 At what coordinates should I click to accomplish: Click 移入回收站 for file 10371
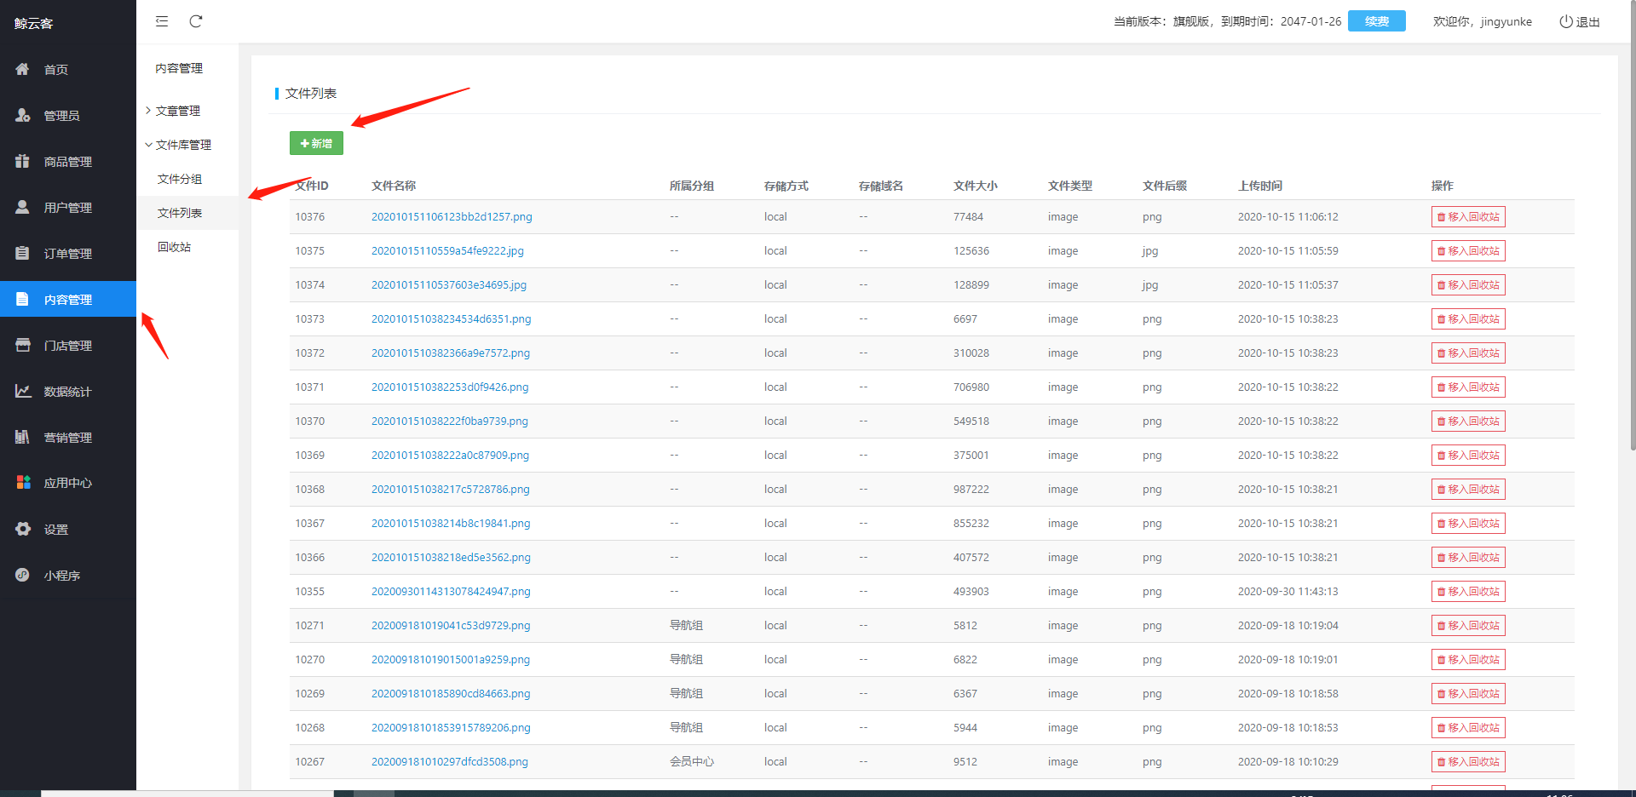click(x=1468, y=387)
